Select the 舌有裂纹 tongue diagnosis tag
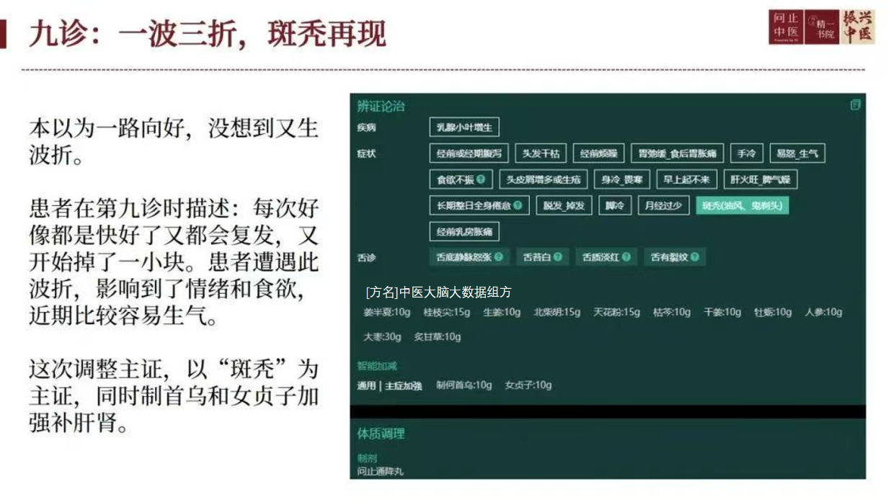 [675, 256]
